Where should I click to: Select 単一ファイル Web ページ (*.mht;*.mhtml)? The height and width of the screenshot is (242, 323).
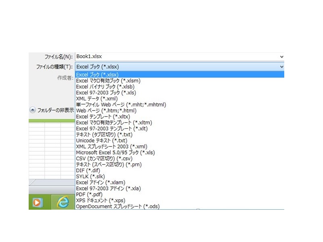coord(121,104)
